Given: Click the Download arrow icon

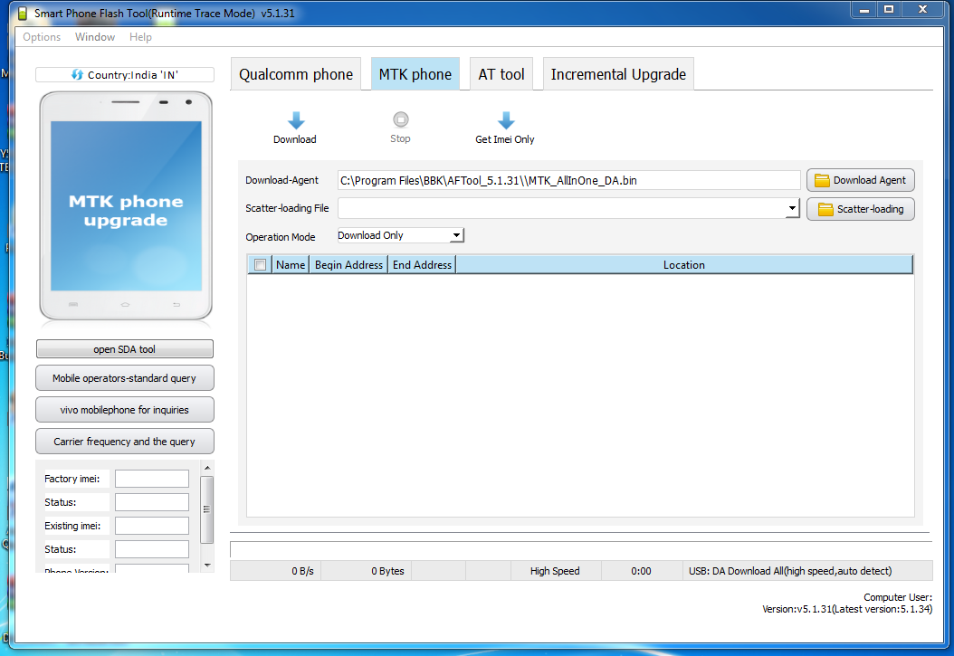Looking at the screenshot, I should coord(294,119).
